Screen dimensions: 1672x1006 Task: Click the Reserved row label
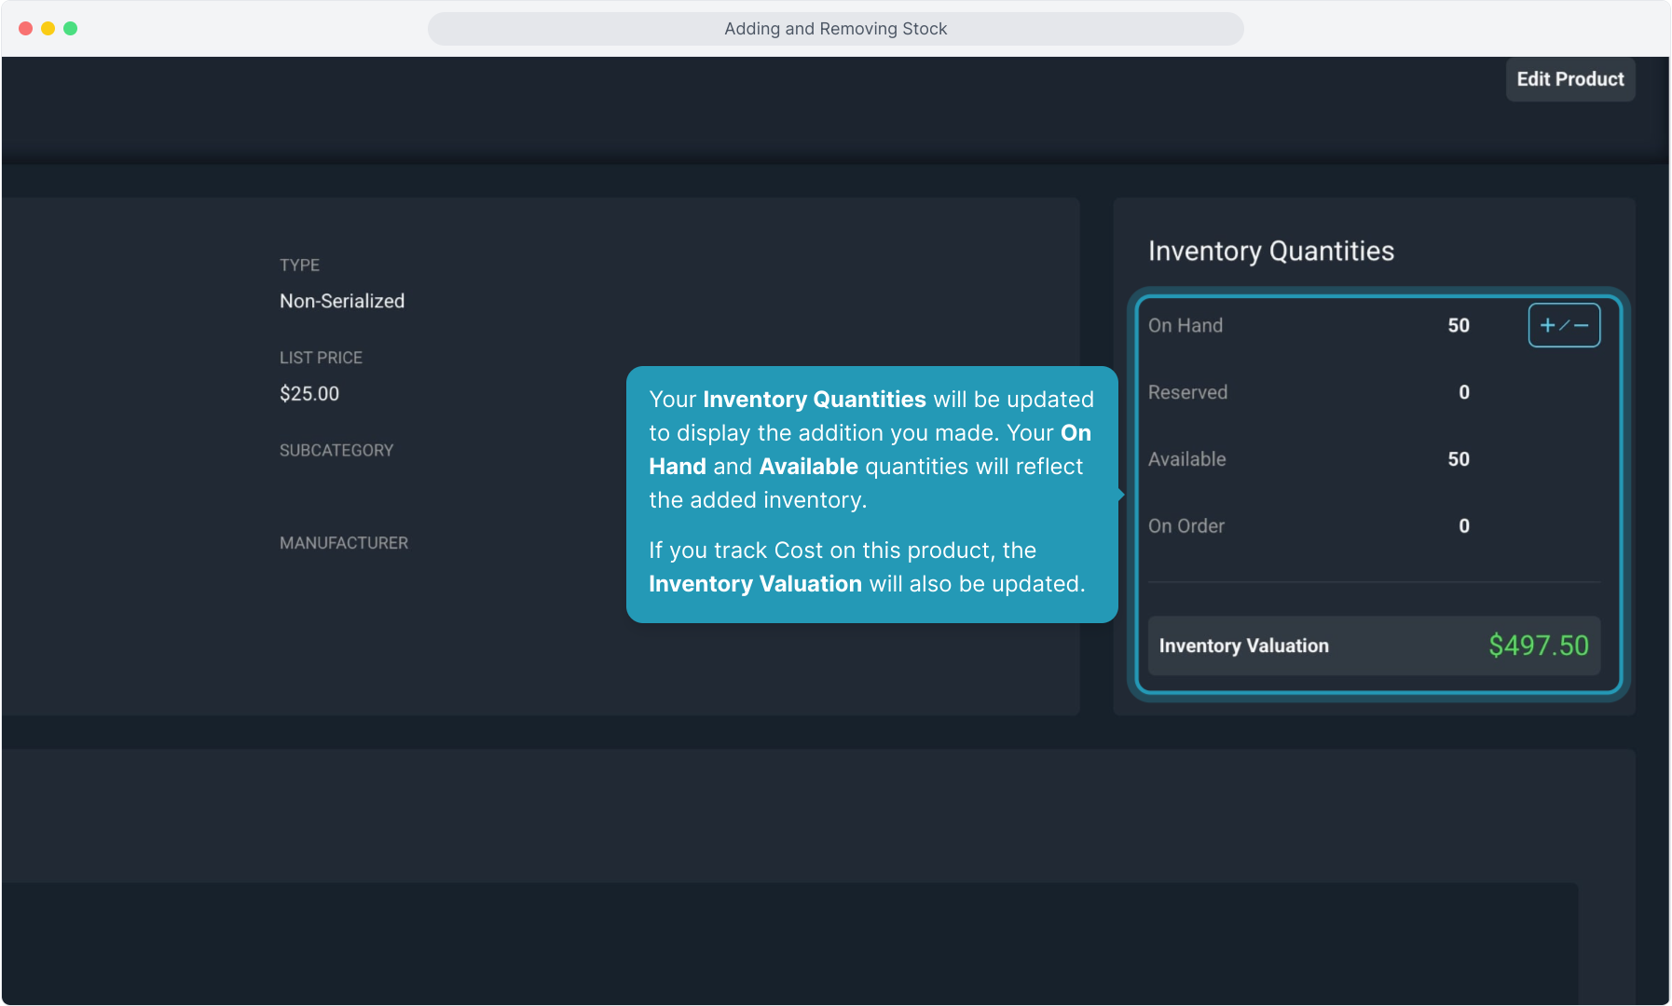1187,392
